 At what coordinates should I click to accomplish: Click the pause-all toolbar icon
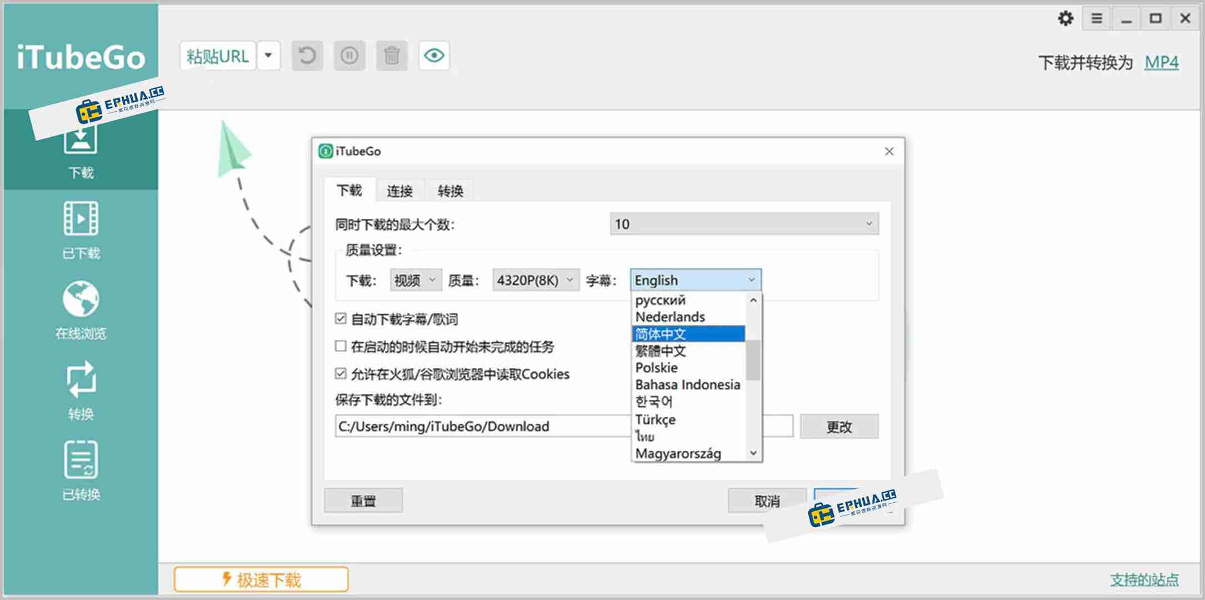[349, 56]
